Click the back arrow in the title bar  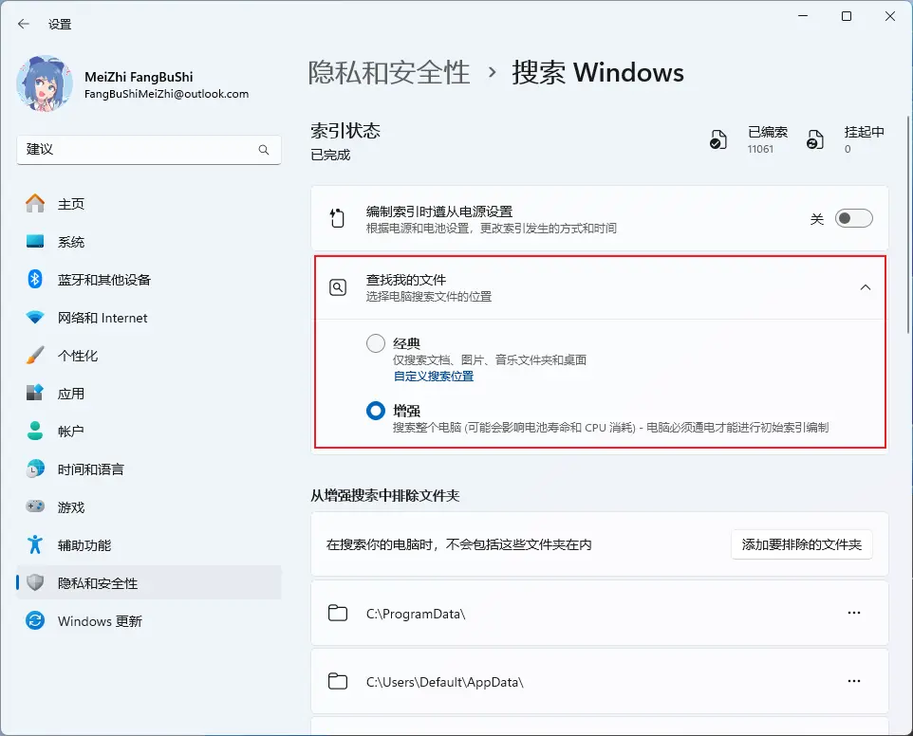(x=24, y=24)
